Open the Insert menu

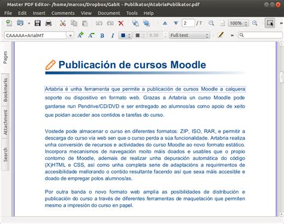39,13
